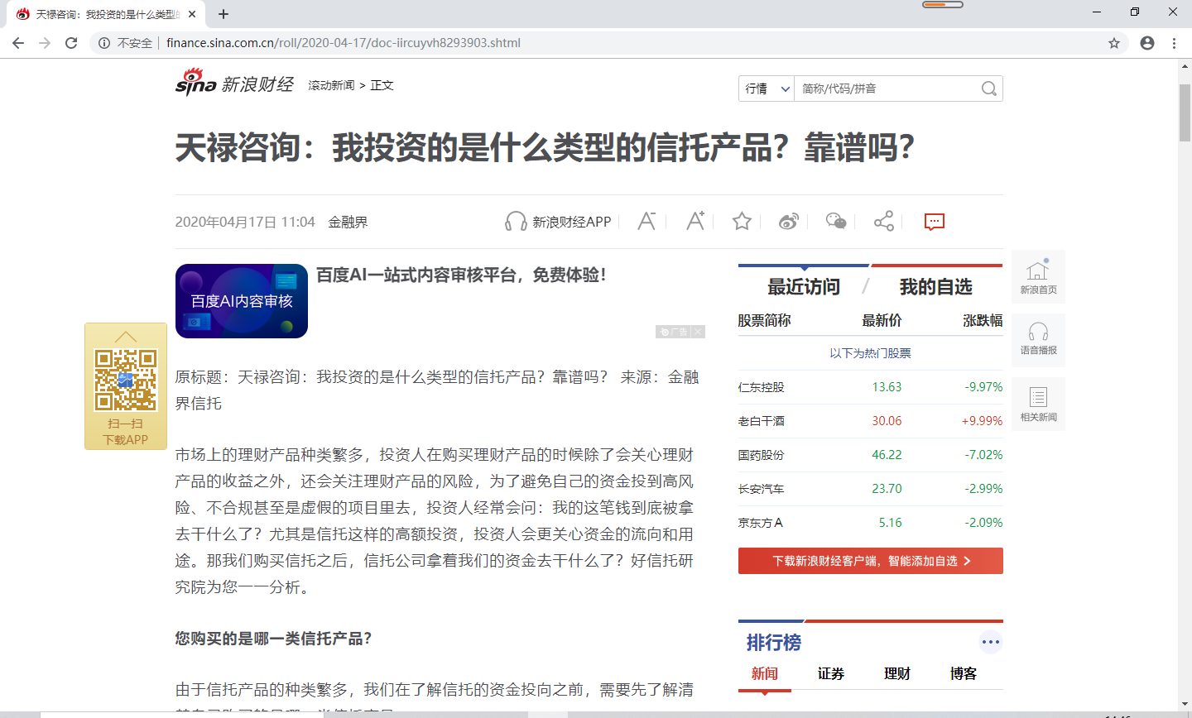Open stock 长安汽车

762,489
